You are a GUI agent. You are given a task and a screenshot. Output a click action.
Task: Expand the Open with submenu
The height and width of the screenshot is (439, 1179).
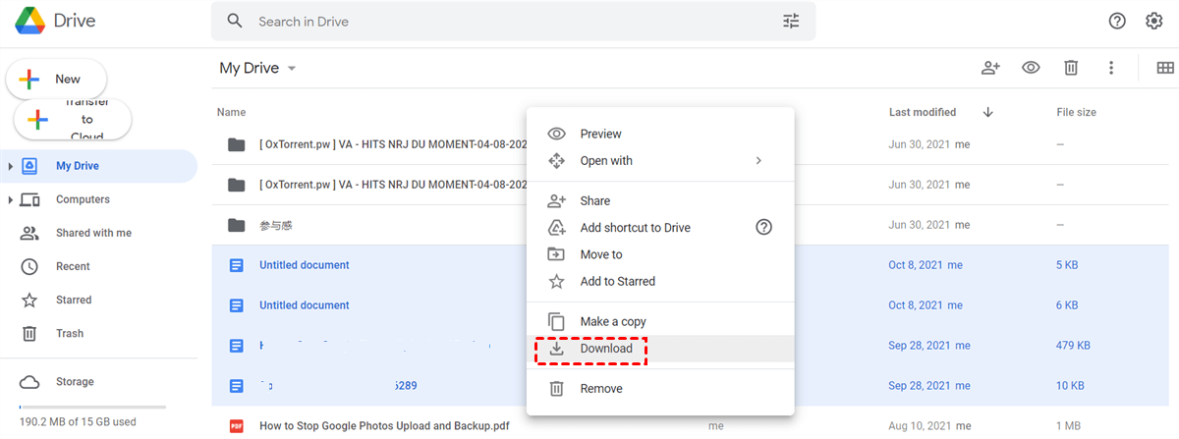758,160
